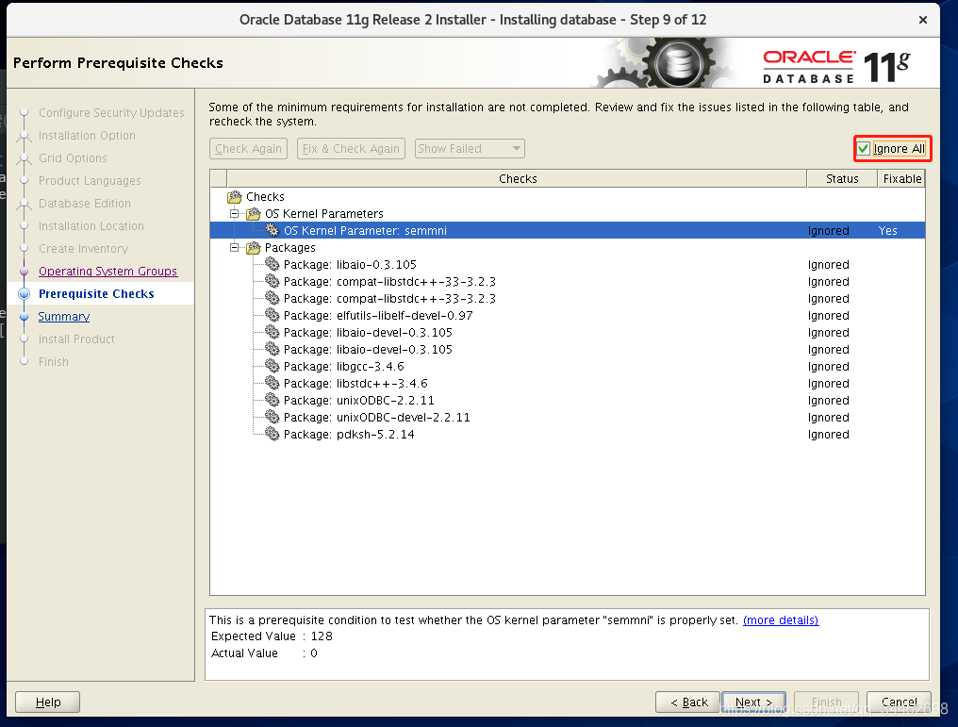Open the Show Failed dropdown

point(470,148)
